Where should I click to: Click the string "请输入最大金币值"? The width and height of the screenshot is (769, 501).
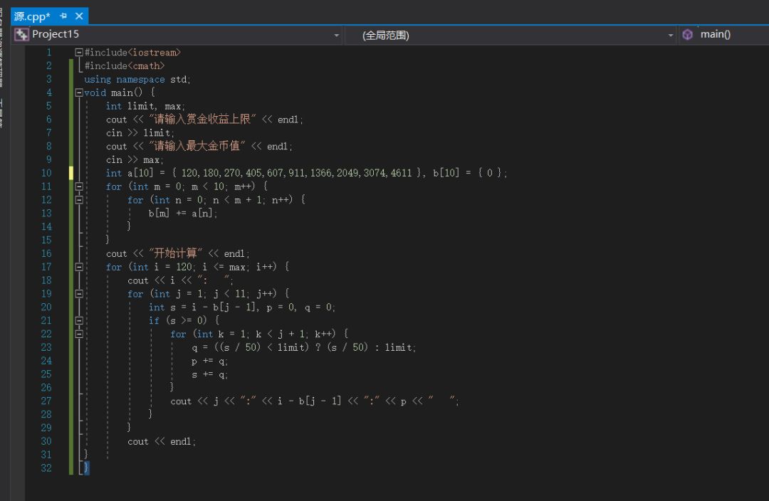(x=197, y=146)
